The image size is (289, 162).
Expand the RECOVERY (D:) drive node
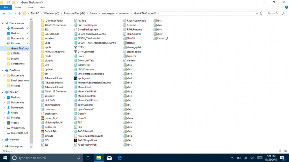(x=4, y=133)
